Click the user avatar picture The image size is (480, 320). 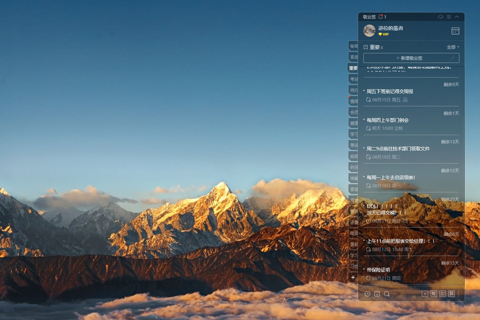pyautogui.click(x=369, y=31)
